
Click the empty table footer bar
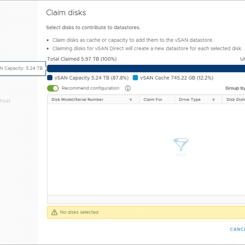[x=146, y=199]
